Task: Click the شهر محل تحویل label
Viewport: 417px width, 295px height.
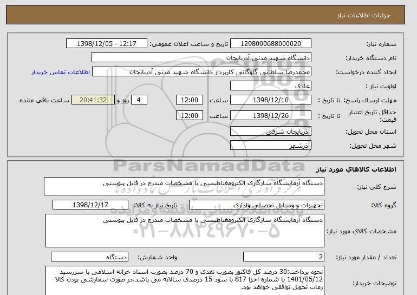Action: pyautogui.click(x=373, y=146)
